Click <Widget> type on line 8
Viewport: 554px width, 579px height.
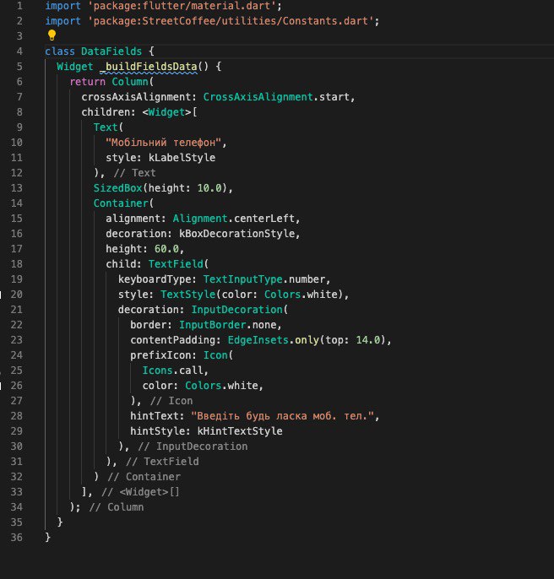pyautogui.click(x=166, y=112)
